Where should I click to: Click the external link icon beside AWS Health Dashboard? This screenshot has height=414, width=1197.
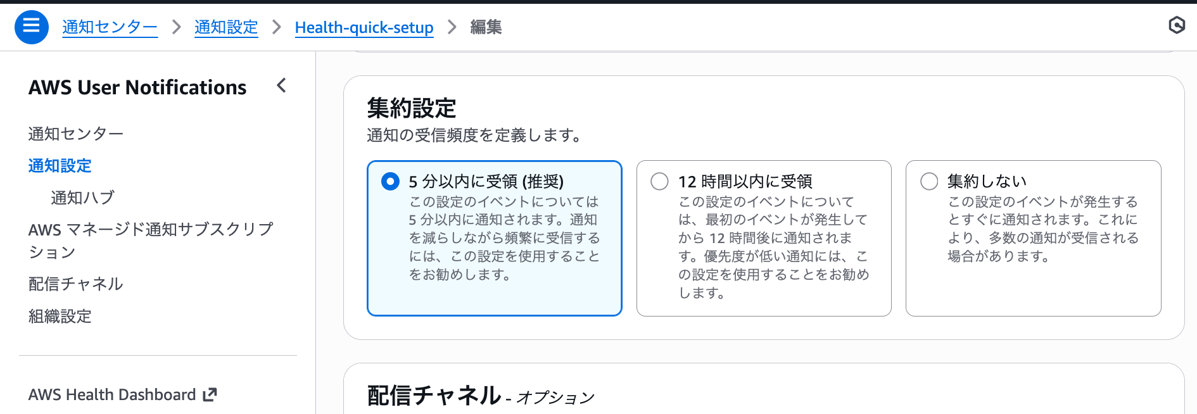click(209, 394)
